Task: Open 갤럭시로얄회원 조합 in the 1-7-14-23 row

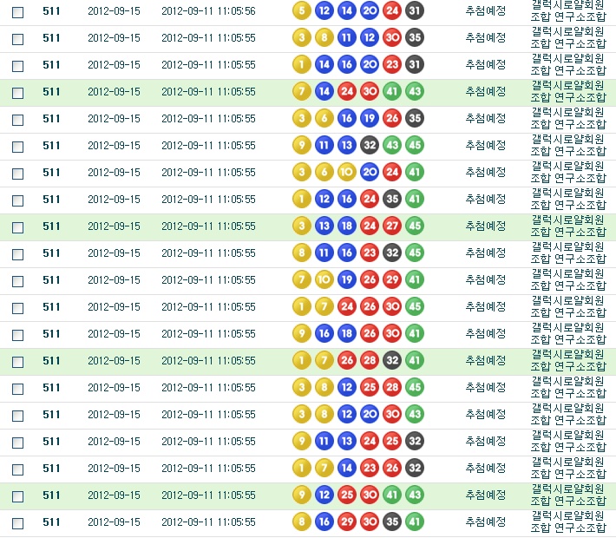Action: pyautogui.click(x=567, y=469)
